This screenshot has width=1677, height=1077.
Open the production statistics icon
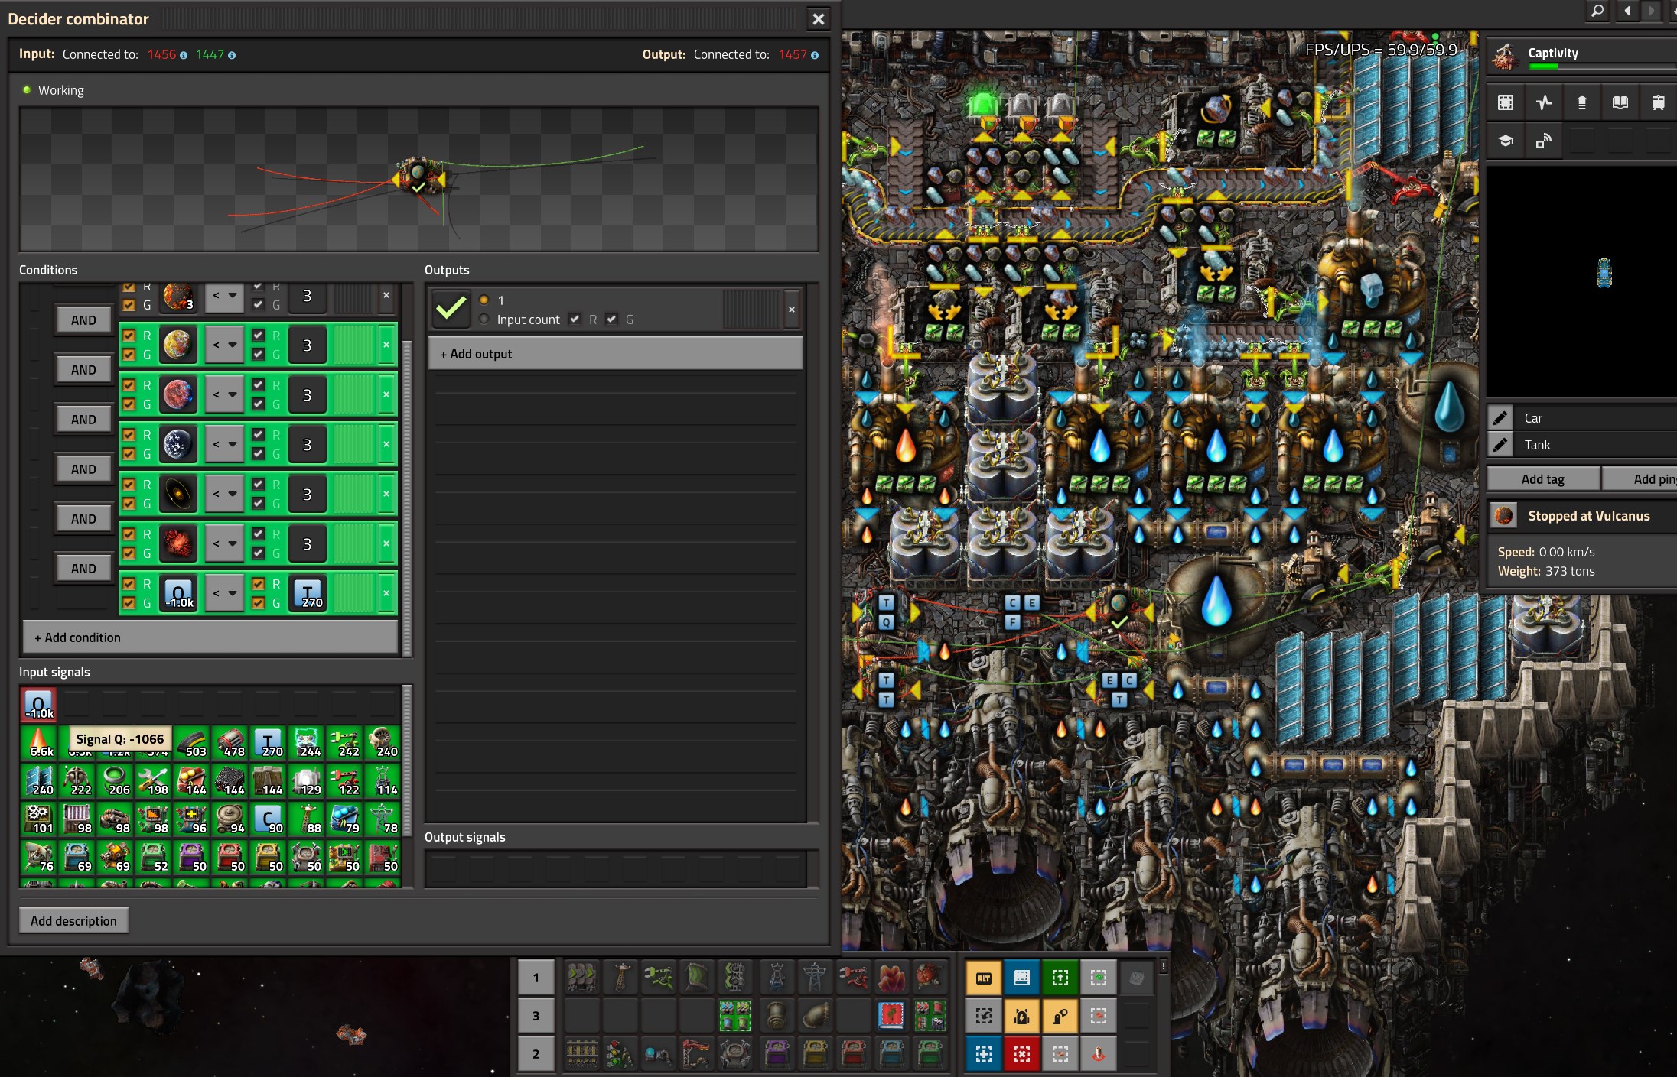(1544, 102)
